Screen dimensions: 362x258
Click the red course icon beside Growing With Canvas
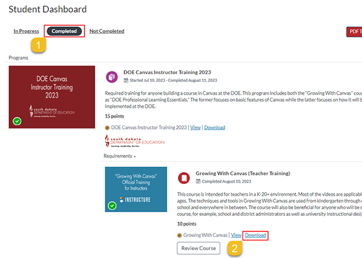[184, 178]
